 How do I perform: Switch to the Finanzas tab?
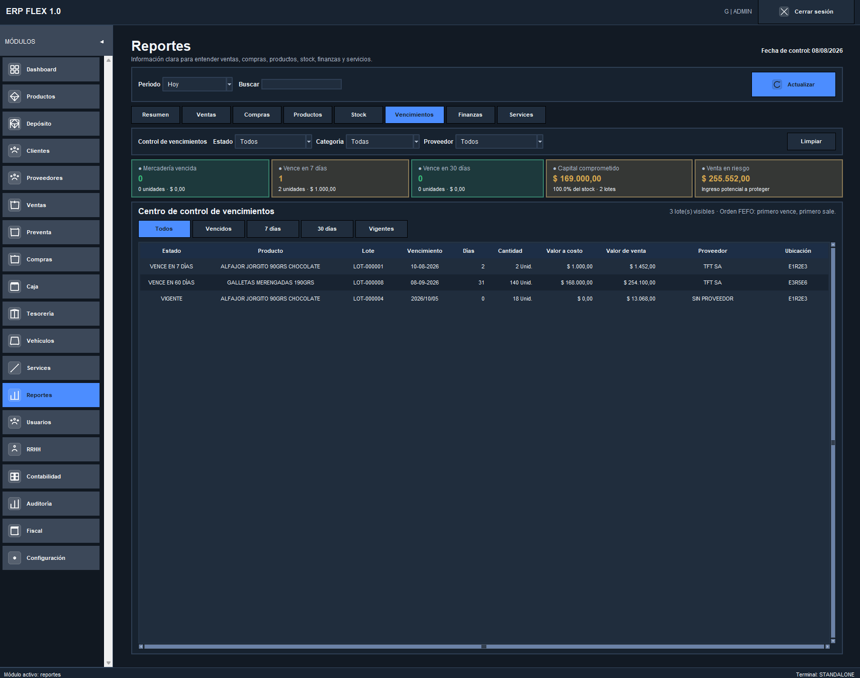point(470,115)
